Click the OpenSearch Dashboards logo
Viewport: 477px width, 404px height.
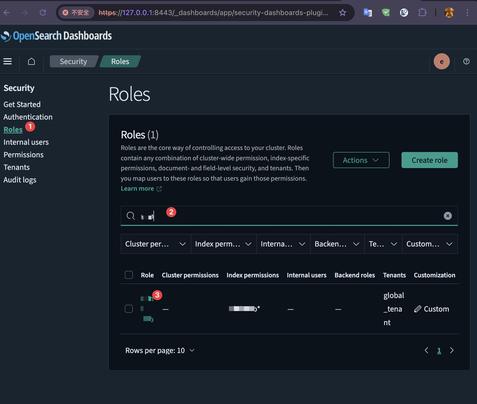pos(56,36)
